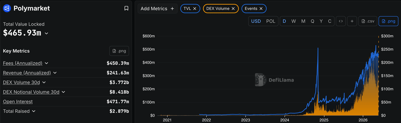This screenshot has height=123, width=401.
Task: Click the $8.418b notional volume value
Action: (119, 92)
